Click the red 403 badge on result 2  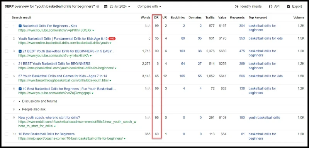[x=112, y=38]
